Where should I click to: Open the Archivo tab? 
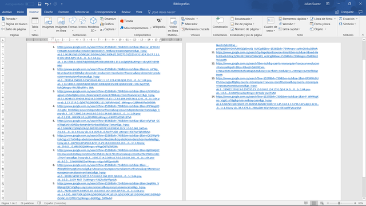7,12
